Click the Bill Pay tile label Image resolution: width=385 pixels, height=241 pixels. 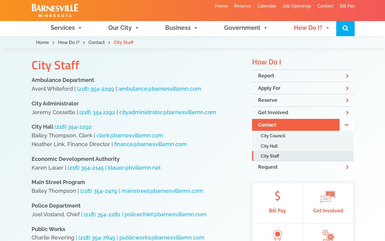(277, 211)
